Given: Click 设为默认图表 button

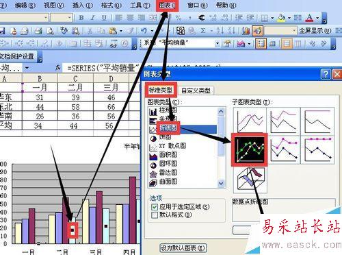Looking at the screenshot, I should pos(183,248).
